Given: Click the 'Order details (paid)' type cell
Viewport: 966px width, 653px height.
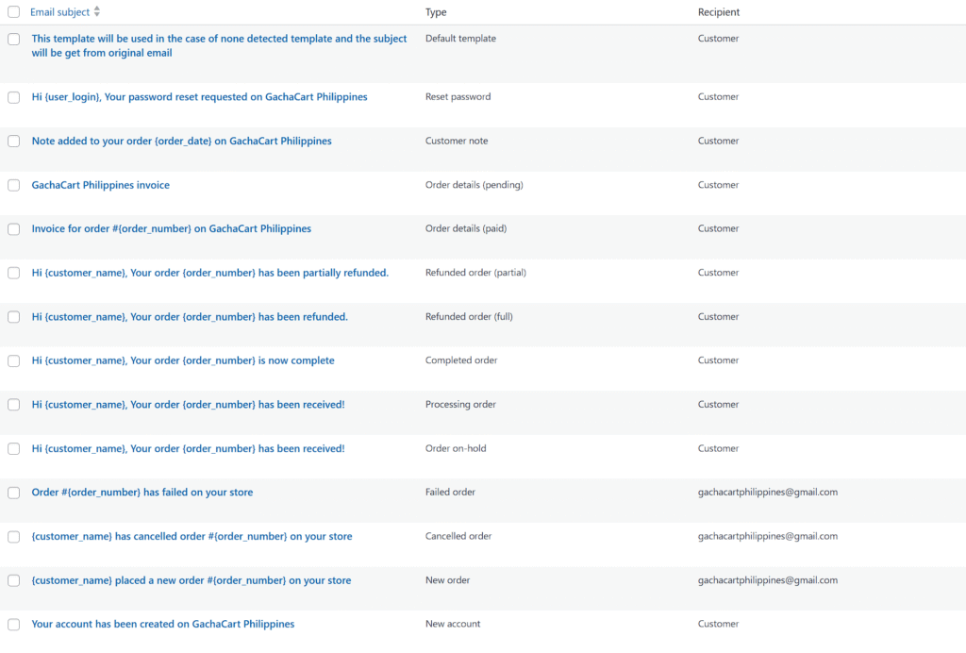Looking at the screenshot, I should (466, 228).
